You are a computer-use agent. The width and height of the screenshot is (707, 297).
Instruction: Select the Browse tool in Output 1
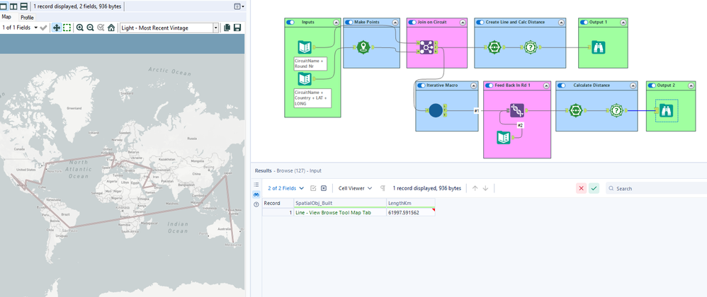point(599,47)
